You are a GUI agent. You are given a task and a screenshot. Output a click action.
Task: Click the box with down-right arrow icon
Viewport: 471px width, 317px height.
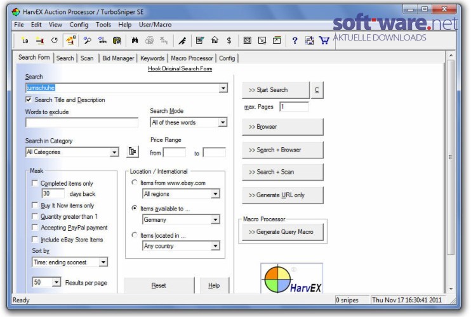tap(262, 41)
